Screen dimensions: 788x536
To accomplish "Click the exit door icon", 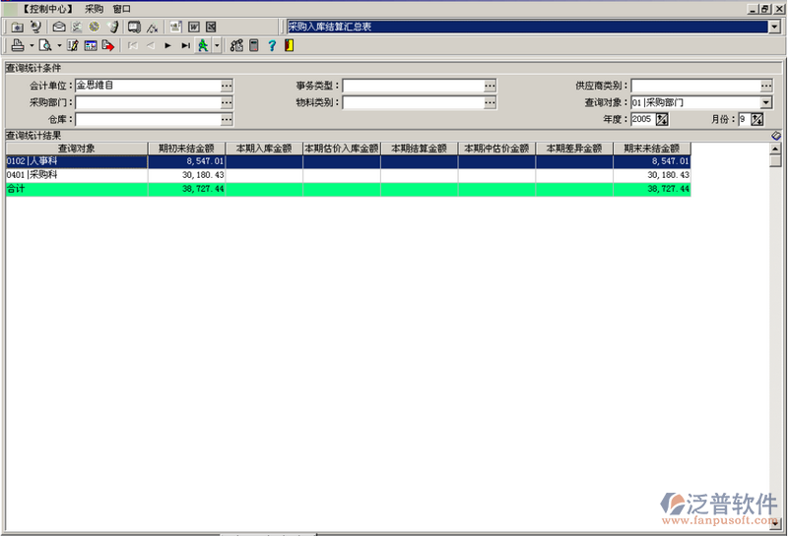I will pos(288,45).
